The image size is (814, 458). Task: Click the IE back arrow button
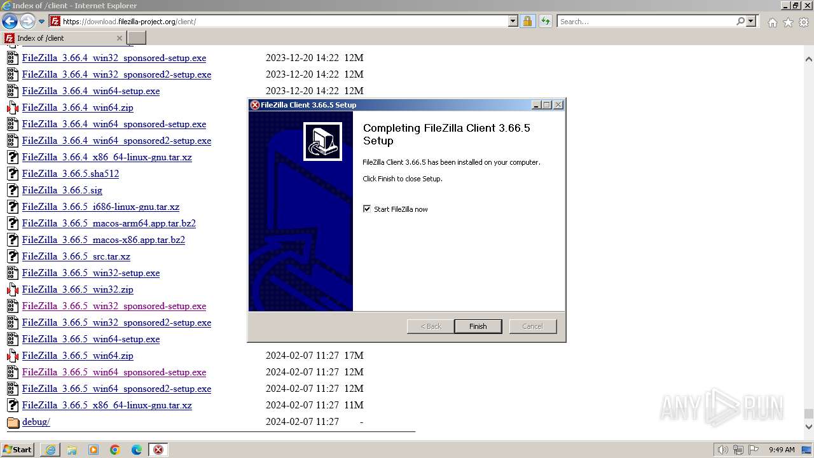(10, 22)
